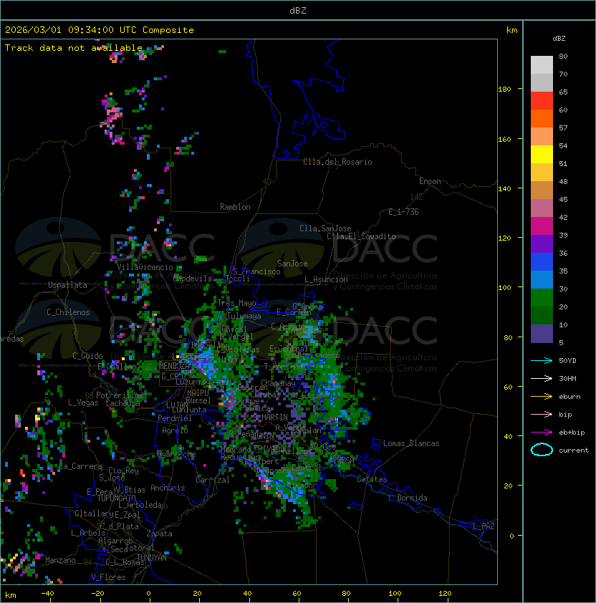Select the gold 48-51 dBZ legend swatch
Image resolution: width=596 pixels, height=603 pixels.
click(x=542, y=173)
